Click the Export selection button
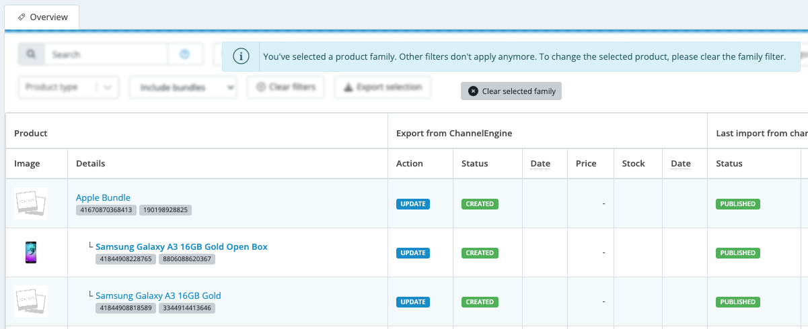This screenshot has width=808, height=329. (x=383, y=87)
